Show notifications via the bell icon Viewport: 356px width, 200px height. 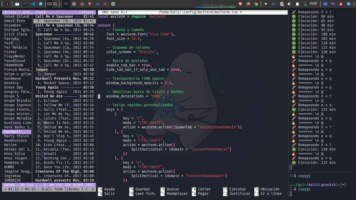(297, 4)
